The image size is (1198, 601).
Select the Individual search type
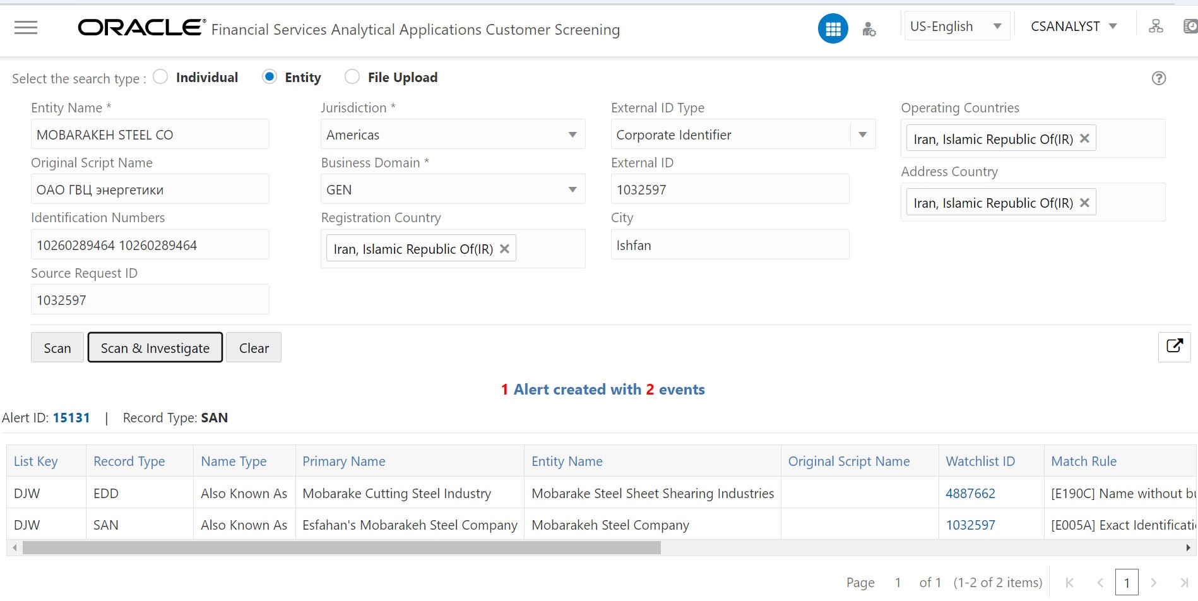pyautogui.click(x=161, y=77)
